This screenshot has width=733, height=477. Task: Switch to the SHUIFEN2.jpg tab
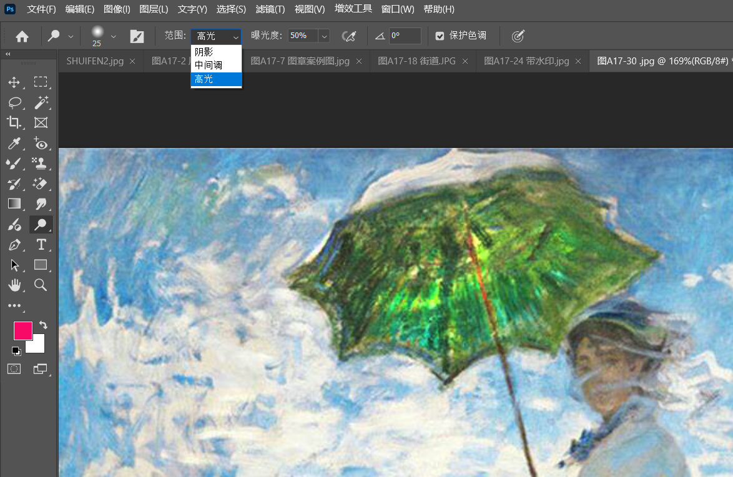coord(95,61)
